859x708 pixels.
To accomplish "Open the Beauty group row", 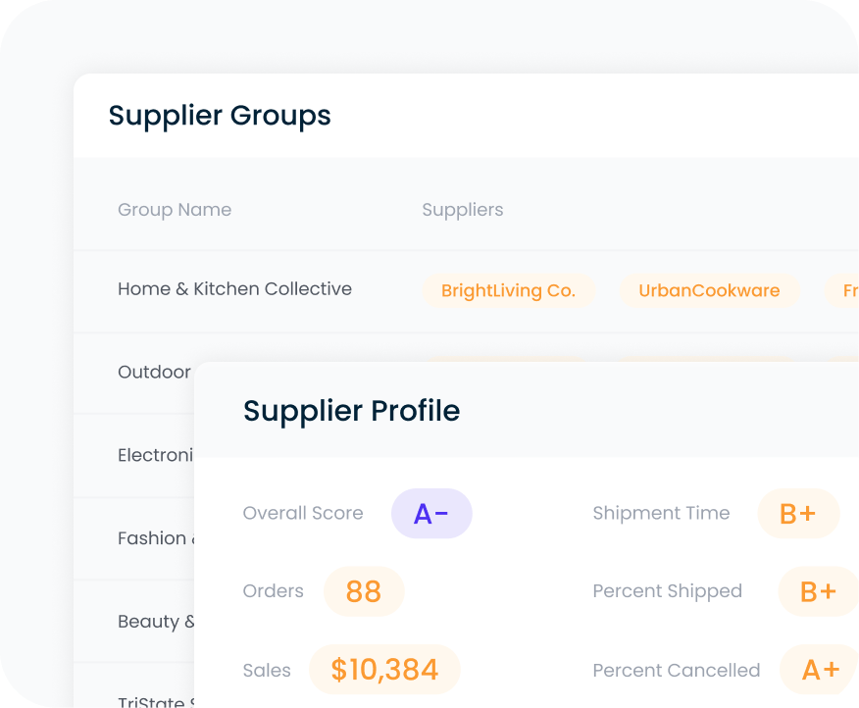I will pyautogui.click(x=154, y=621).
